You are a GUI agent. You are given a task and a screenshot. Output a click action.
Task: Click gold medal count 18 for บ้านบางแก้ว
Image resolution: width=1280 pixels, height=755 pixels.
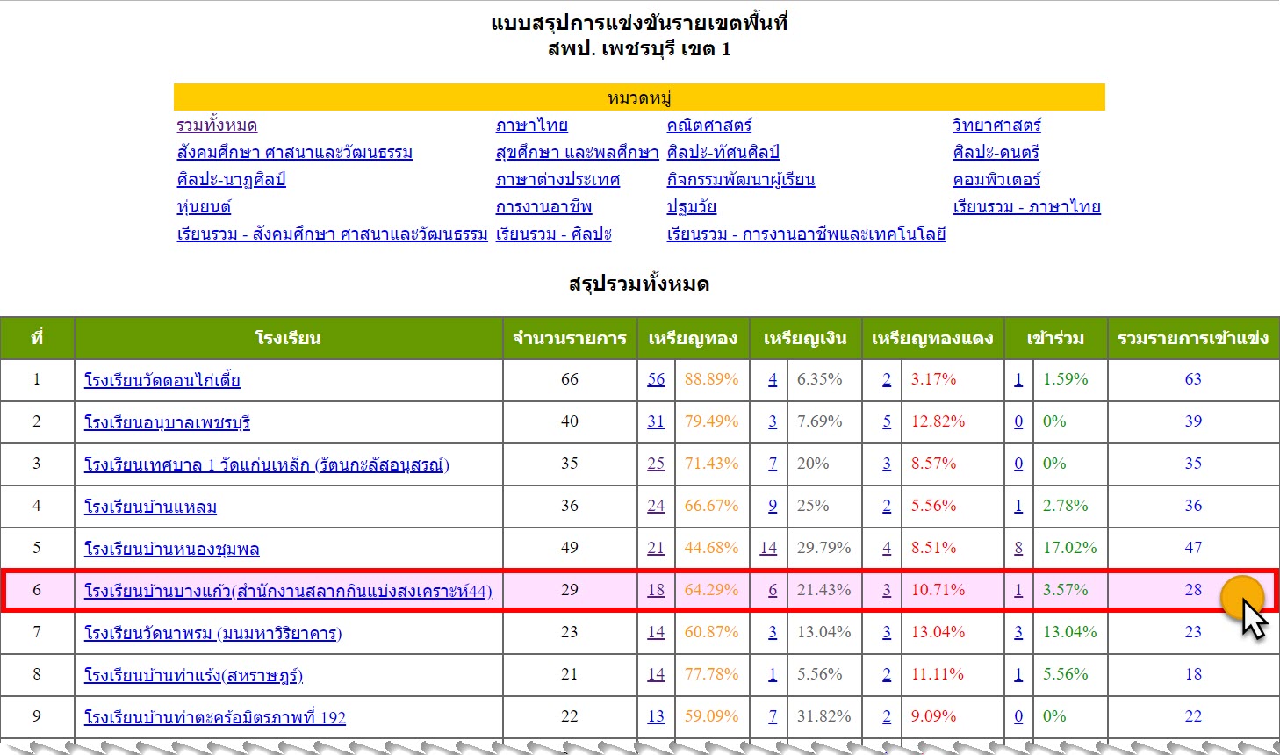click(656, 590)
